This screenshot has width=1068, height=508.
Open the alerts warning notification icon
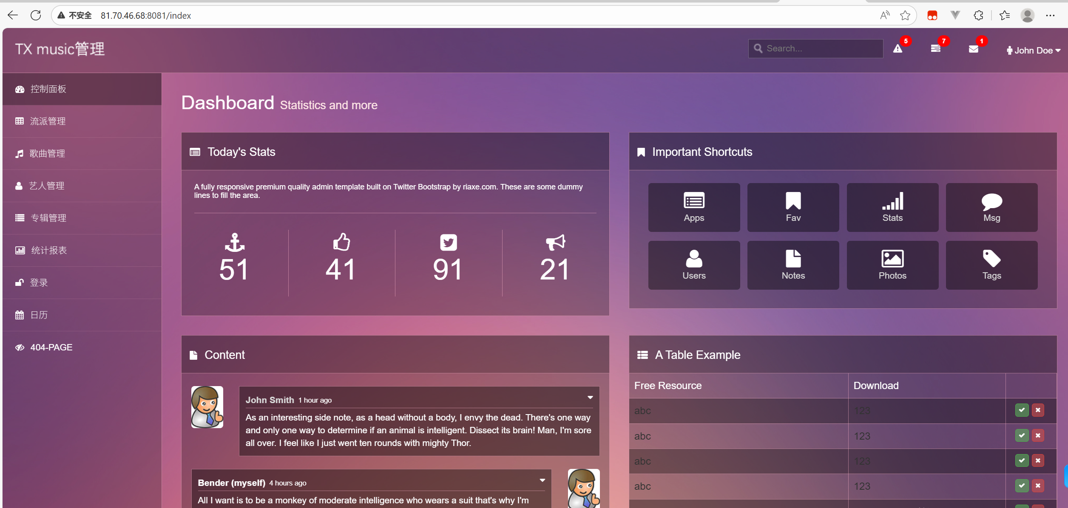[x=898, y=49]
